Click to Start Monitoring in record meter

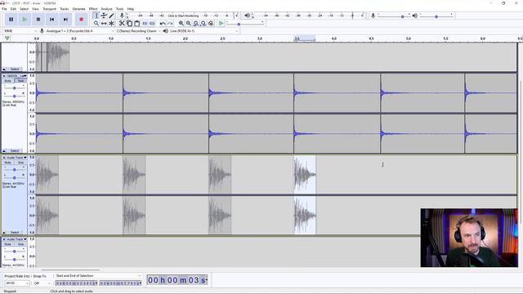tap(183, 16)
